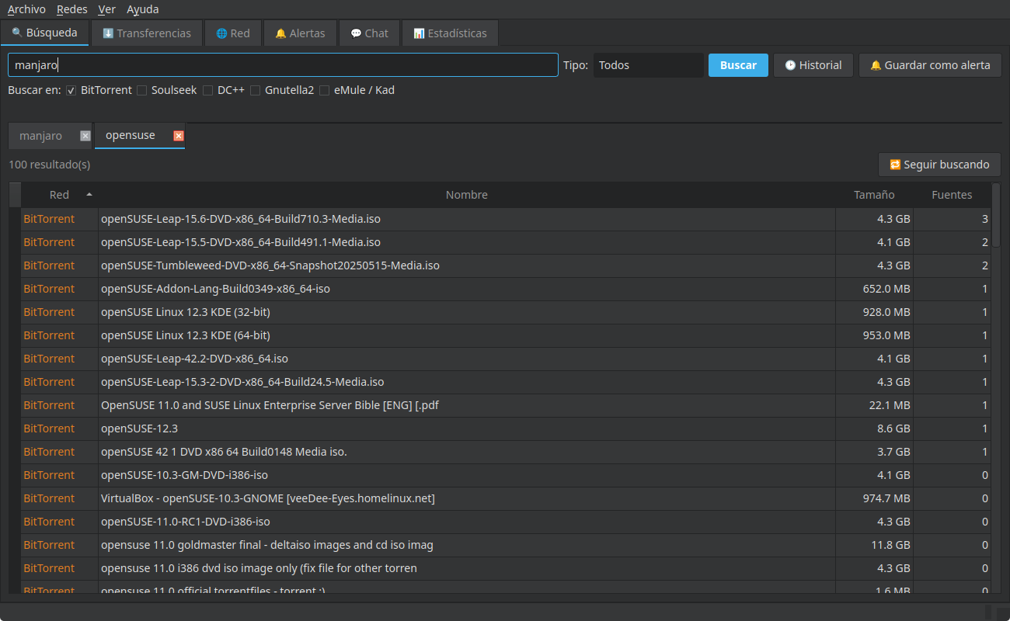Click the download icon on Transferencias tab
The width and height of the screenshot is (1010, 621).
pyautogui.click(x=108, y=33)
